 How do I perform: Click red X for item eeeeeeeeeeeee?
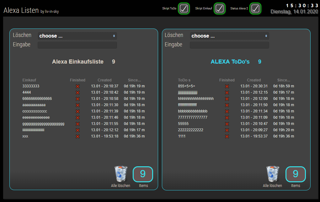pyautogui.click(x=77, y=118)
